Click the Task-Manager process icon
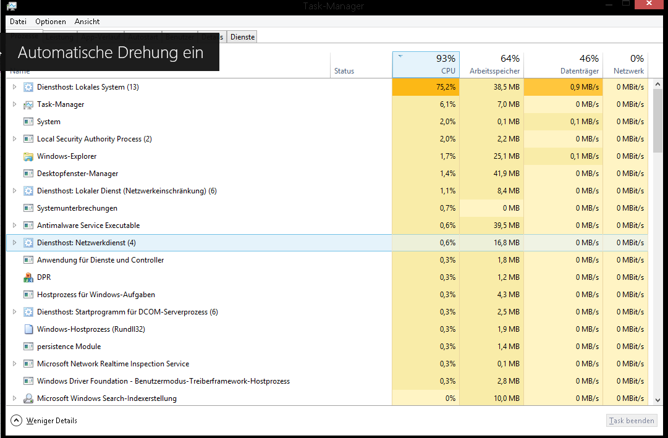 coord(28,104)
